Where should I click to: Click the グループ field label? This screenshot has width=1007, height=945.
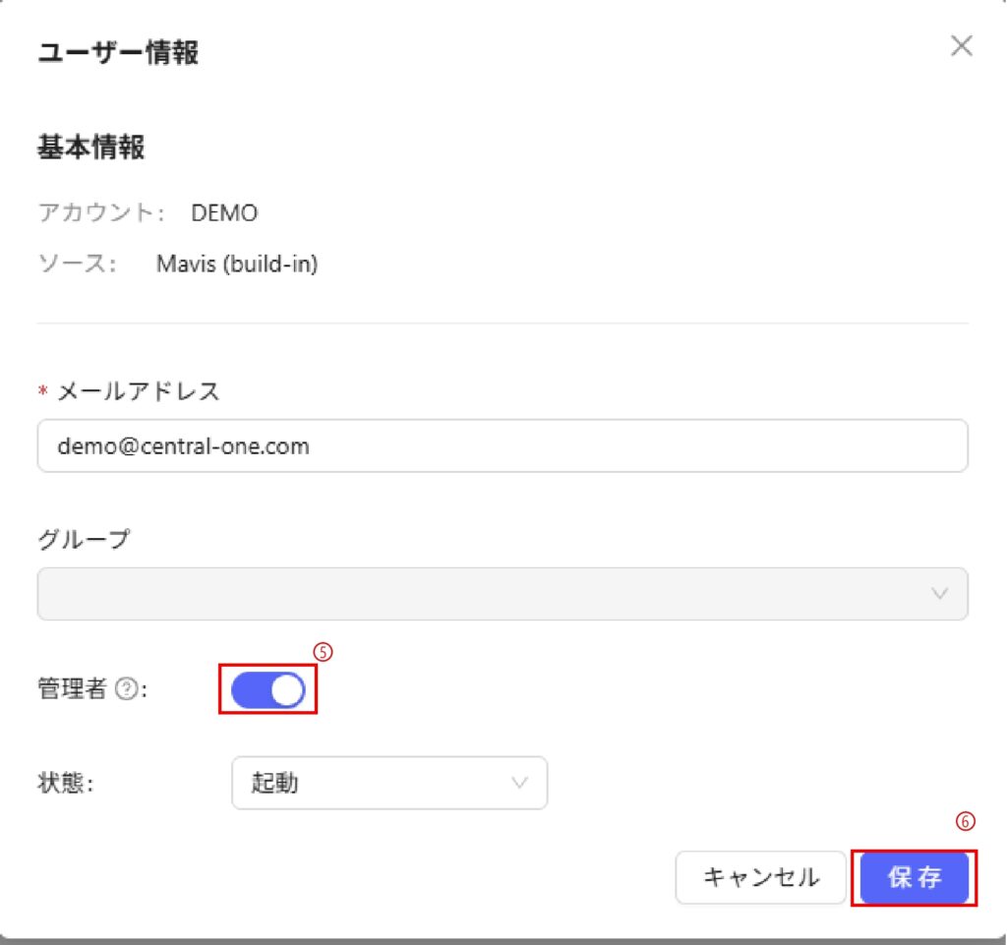click(84, 539)
